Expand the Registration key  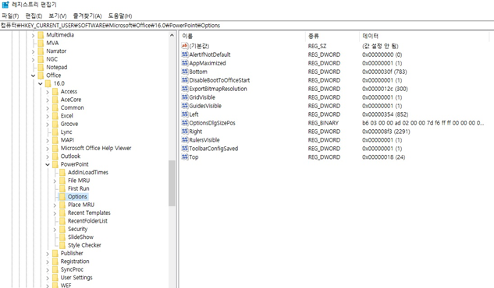(x=48, y=262)
